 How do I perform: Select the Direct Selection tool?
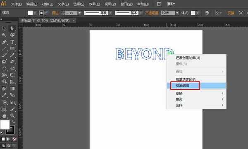coord(12,28)
